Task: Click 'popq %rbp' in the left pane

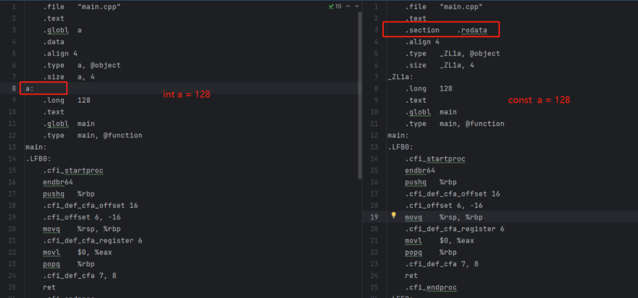Action: pyautogui.click(x=69, y=264)
